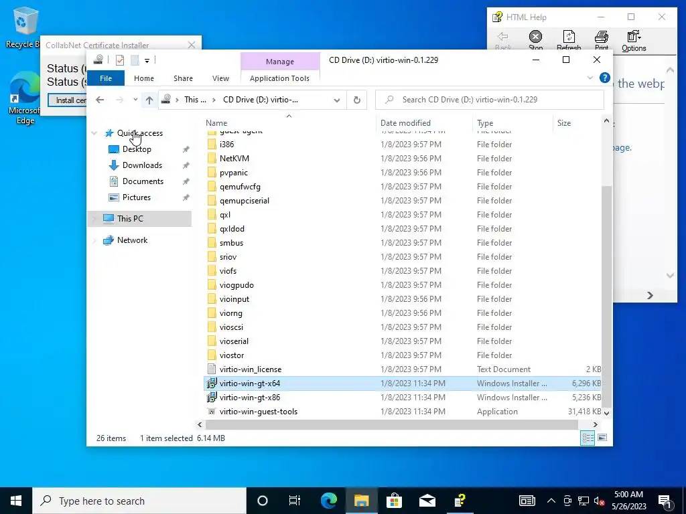This screenshot has height=514, width=686.
Task: Expand the address bar history dropdown
Action: [x=337, y=100]
